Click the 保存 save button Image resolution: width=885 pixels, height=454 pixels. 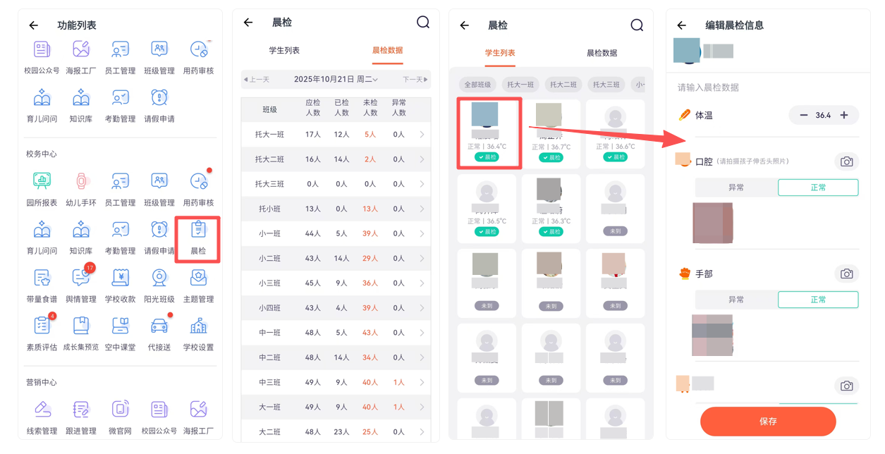pyautogui.click(x=768, y=422)
